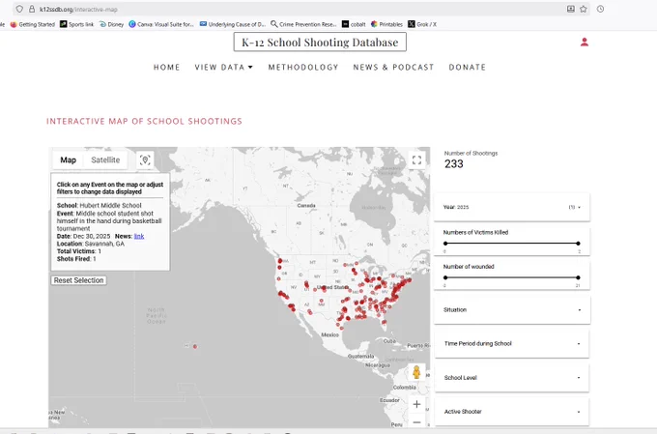
Task: Expand the School Level filter dropdown
Action: coord(512,377)
